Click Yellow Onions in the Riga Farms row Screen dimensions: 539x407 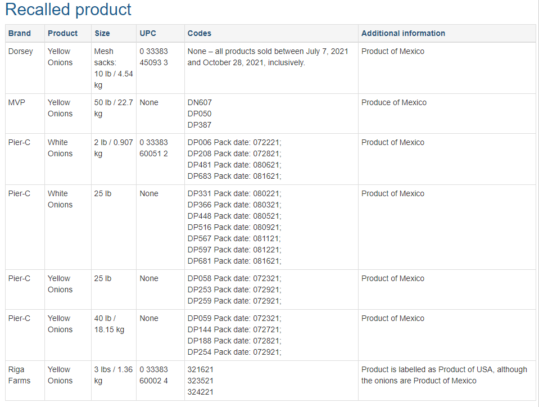(x=60, y=375)
